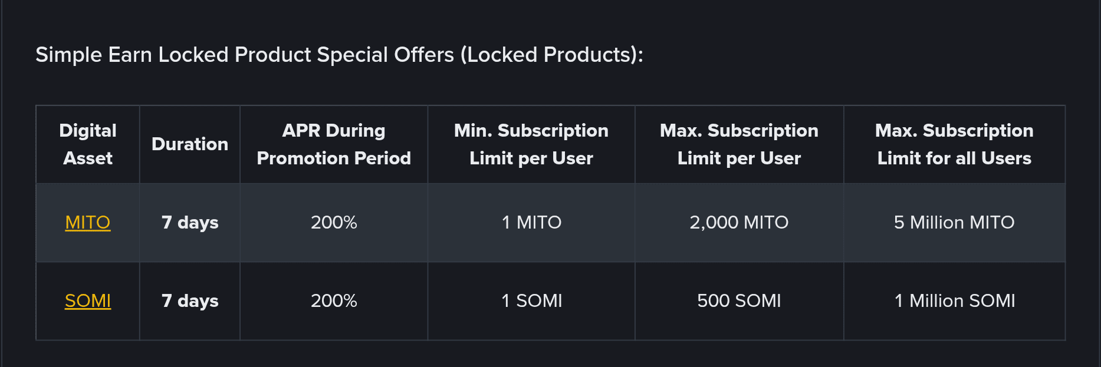Click the 1 SOMI minimum subscription cell

tap(531, 301)
